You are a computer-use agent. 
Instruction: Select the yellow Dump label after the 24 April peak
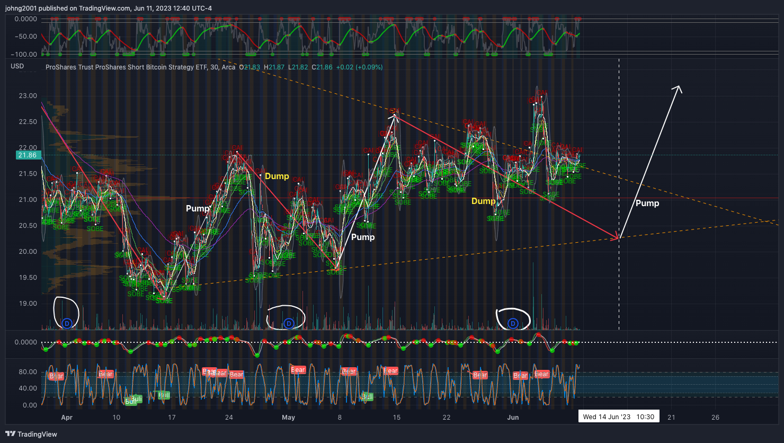[x=277, y=176]
